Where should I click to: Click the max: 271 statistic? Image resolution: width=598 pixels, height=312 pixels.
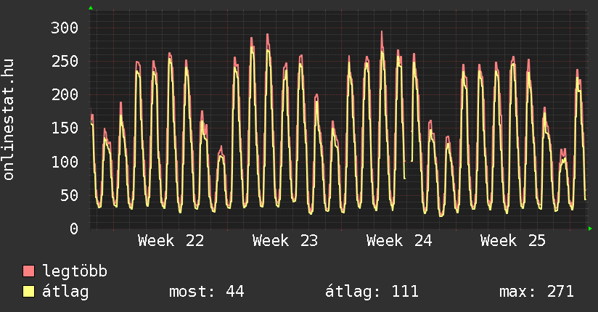(x=536, y=292)
